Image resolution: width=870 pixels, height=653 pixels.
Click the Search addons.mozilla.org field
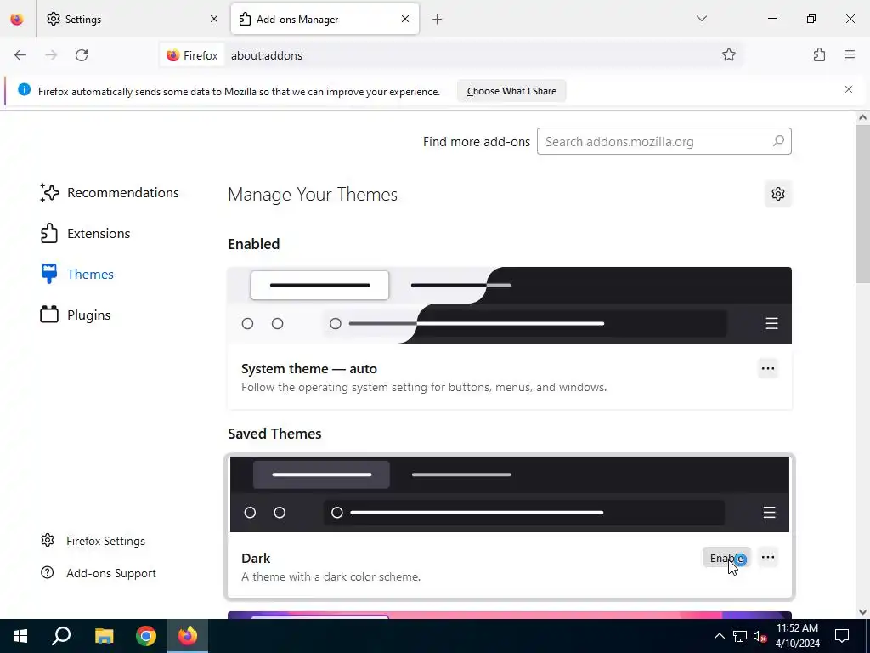(664, 142)
